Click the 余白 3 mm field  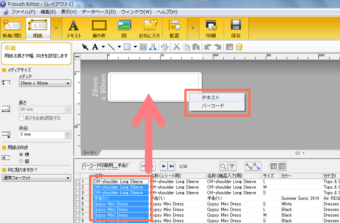[x=42, y=135]
